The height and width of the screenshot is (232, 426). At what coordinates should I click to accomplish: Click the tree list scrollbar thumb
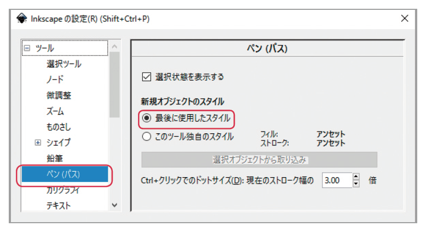(x=114, y=84)
